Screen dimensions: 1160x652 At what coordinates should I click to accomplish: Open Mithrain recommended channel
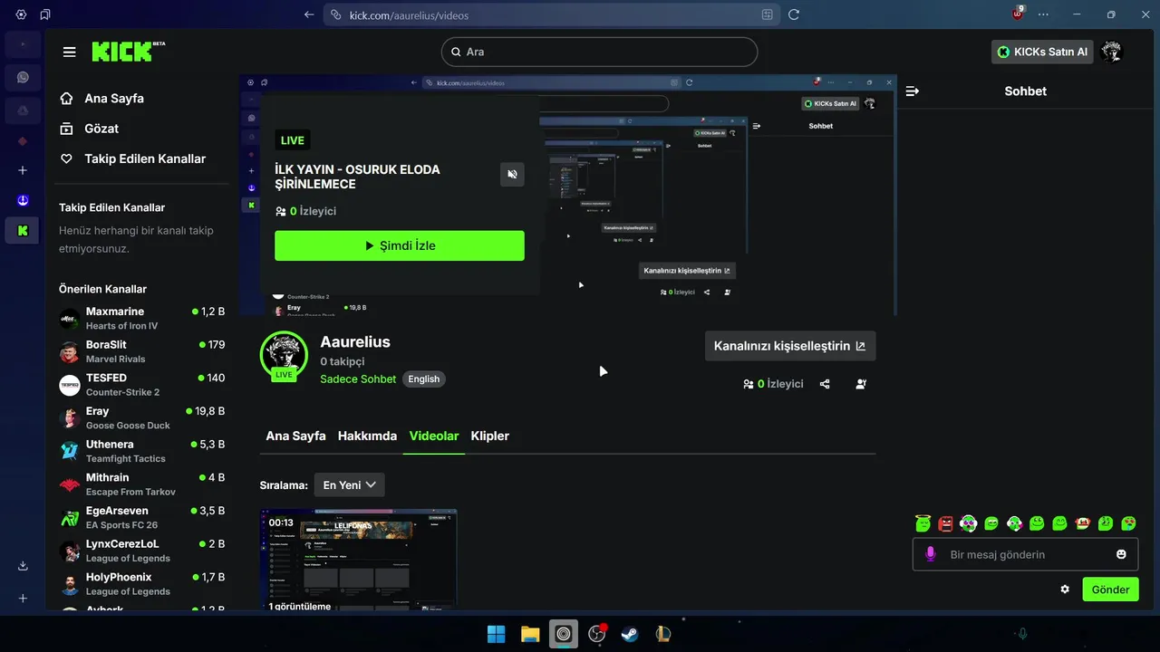[x=142, y=484]
